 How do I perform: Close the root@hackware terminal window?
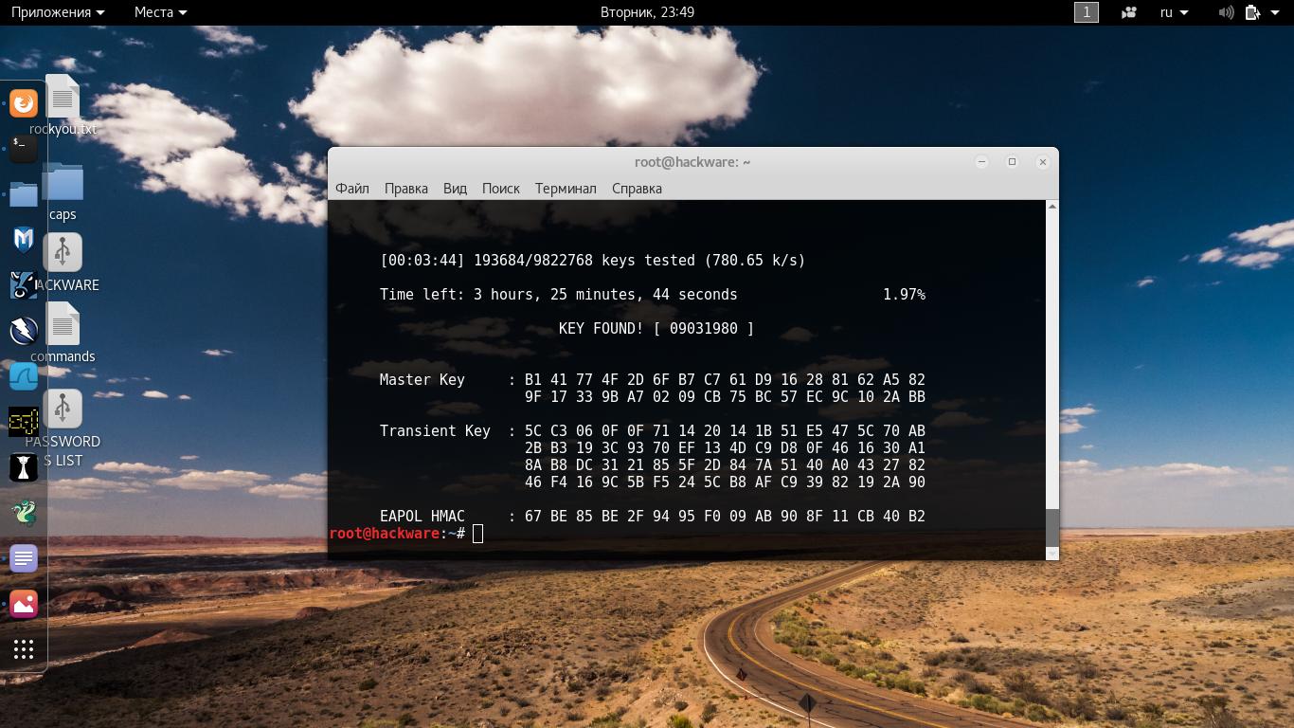point(1042,162)
